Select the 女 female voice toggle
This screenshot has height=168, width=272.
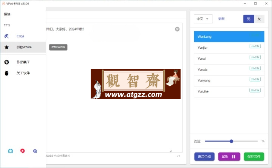tap(259, 19)
